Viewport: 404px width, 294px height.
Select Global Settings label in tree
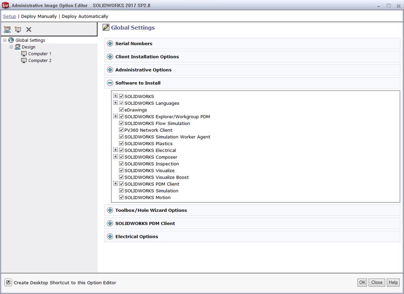[x=30, y=40]
